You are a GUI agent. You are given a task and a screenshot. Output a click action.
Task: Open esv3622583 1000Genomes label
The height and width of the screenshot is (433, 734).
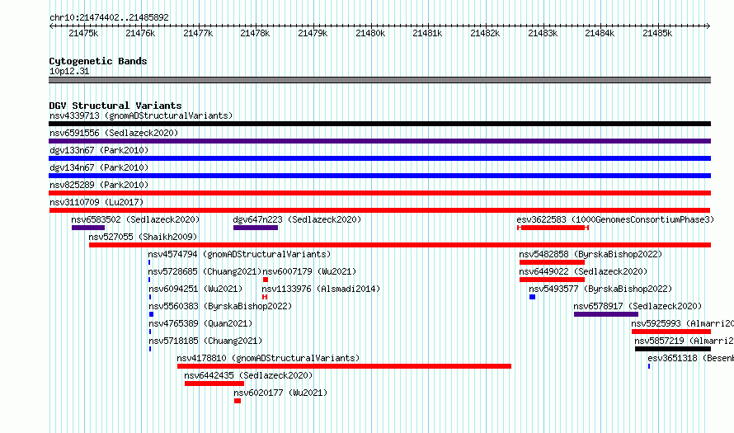(615, 219)
